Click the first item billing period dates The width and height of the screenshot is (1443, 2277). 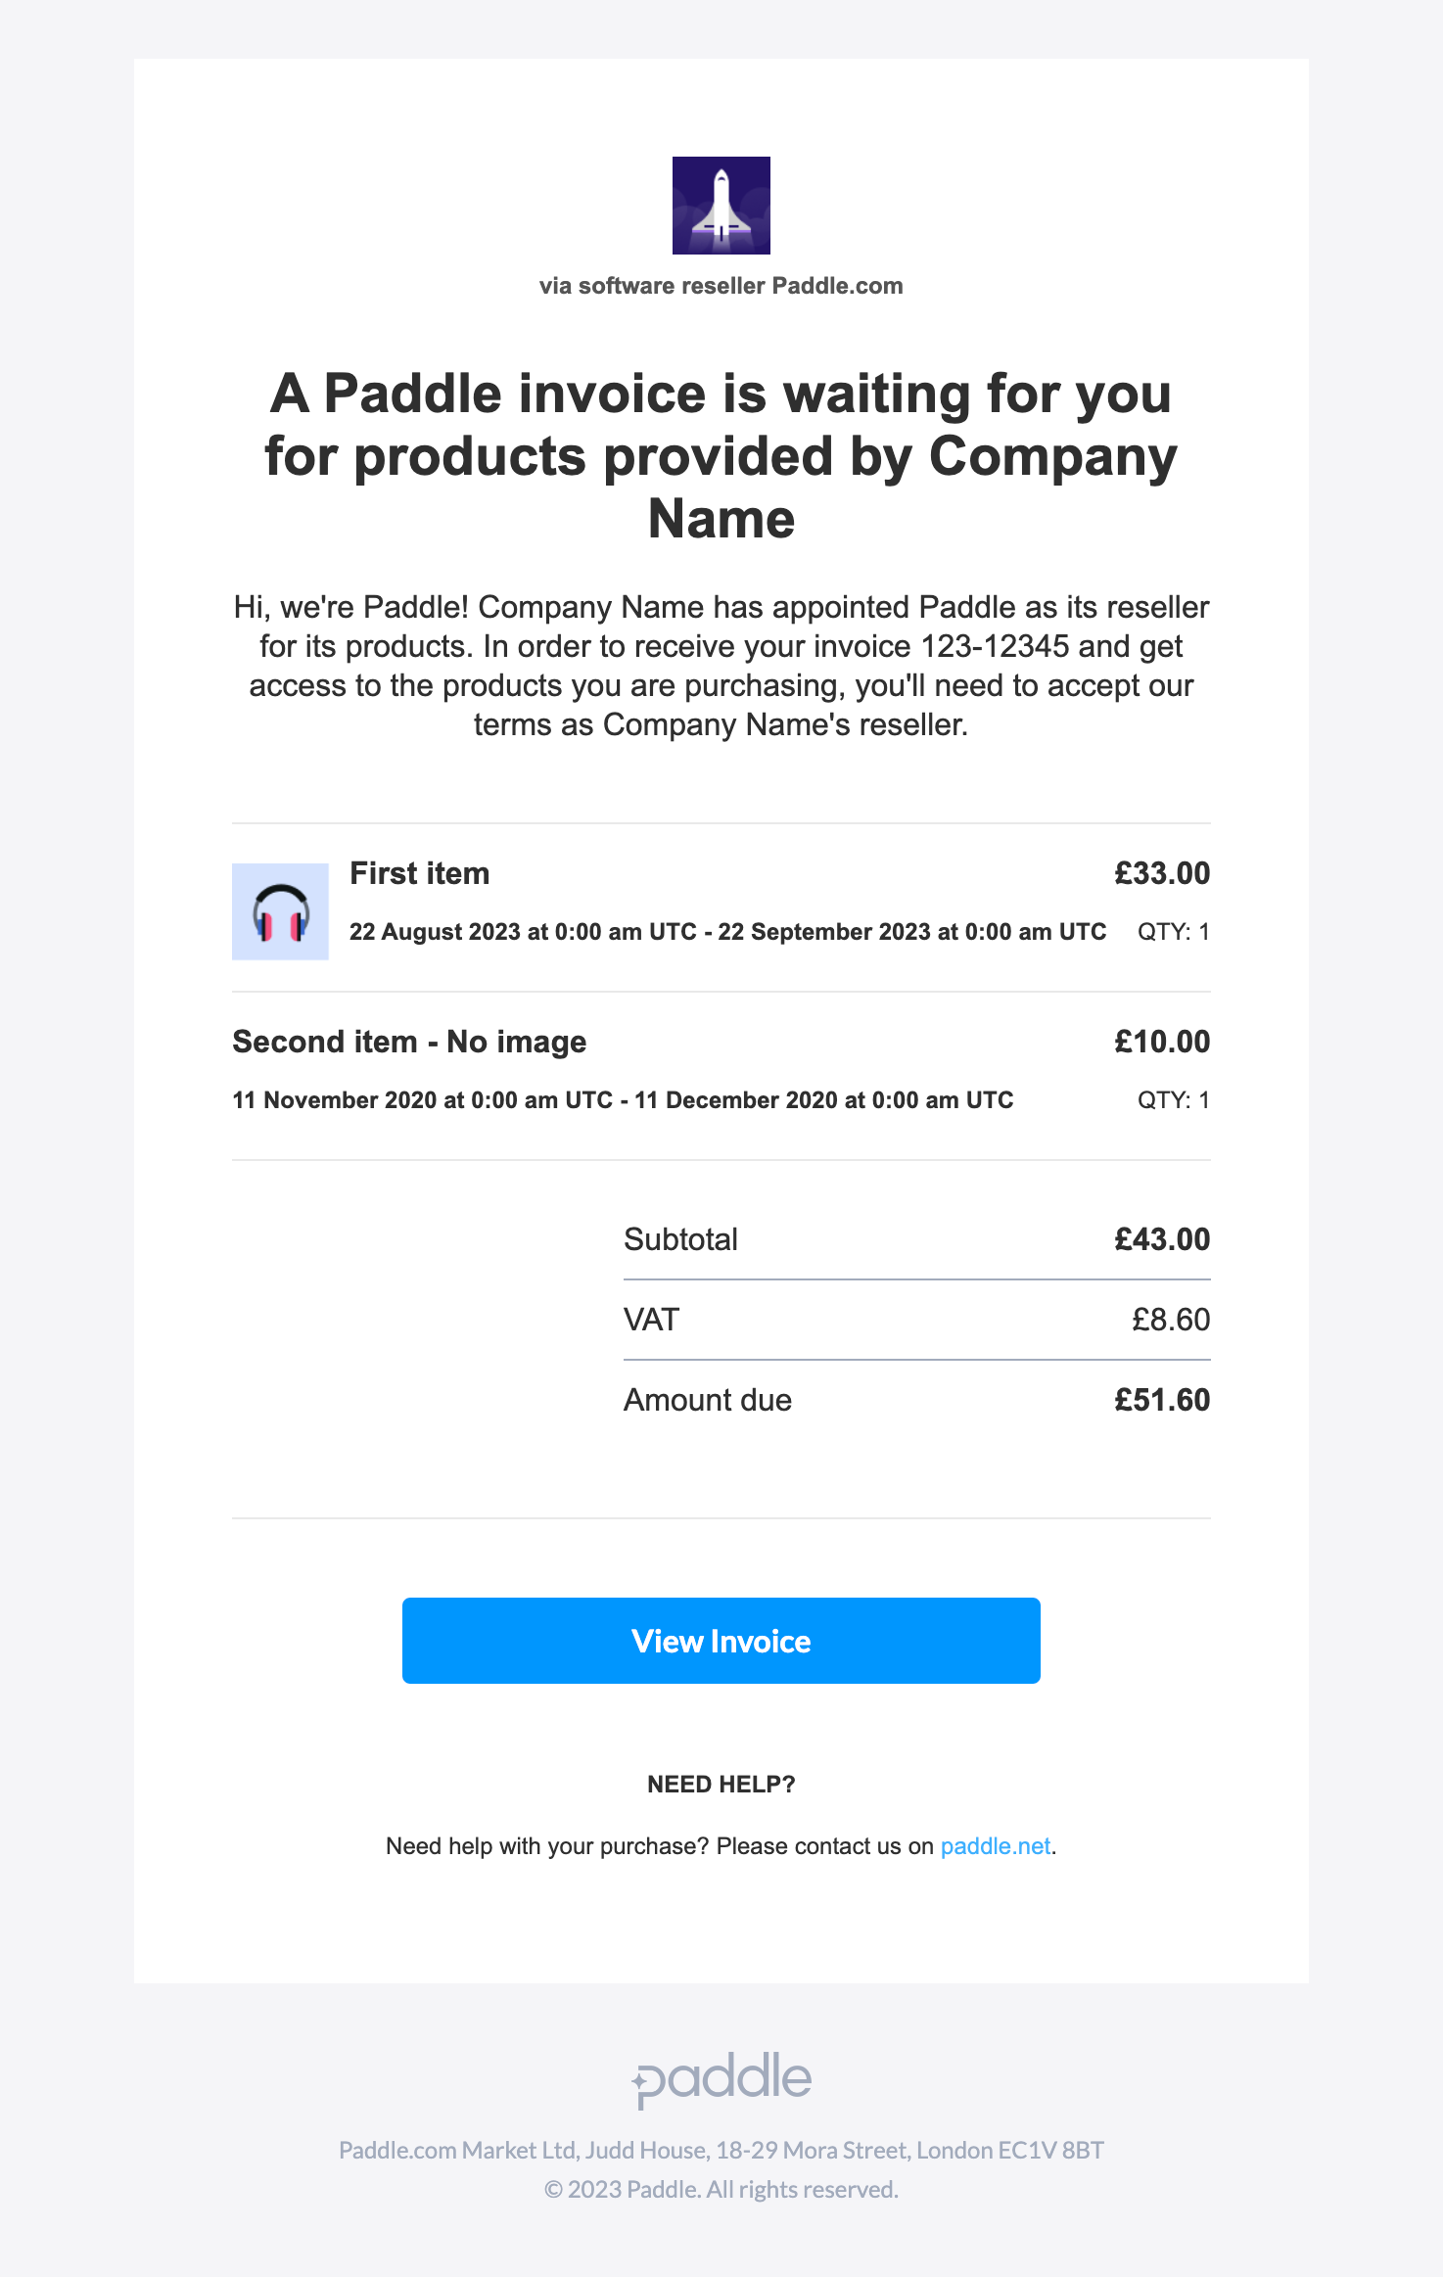[x=728, y=932]
